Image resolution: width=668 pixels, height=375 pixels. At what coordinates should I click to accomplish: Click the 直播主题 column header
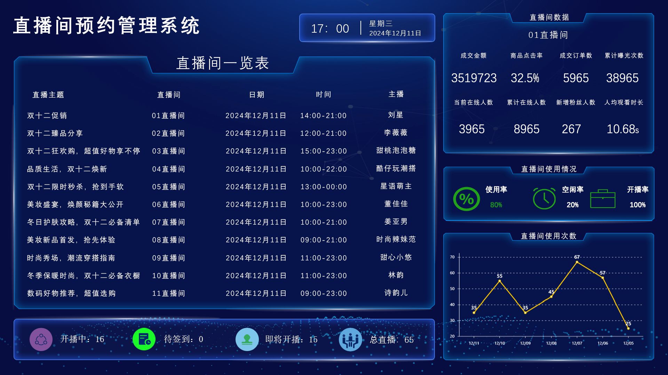click(x=48, y=95)
